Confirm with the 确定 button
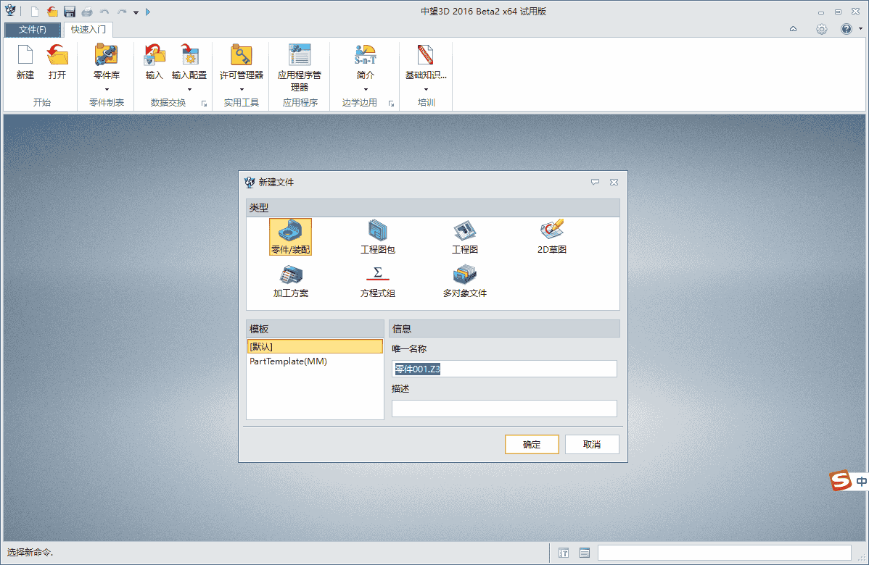Image resolution: width=869 pixels, height=565 pixels. click(x=532, y=444)
